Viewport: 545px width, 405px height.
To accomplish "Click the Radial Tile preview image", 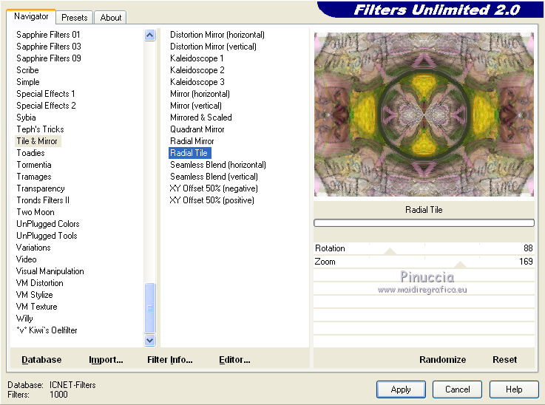I will point(424,115).
